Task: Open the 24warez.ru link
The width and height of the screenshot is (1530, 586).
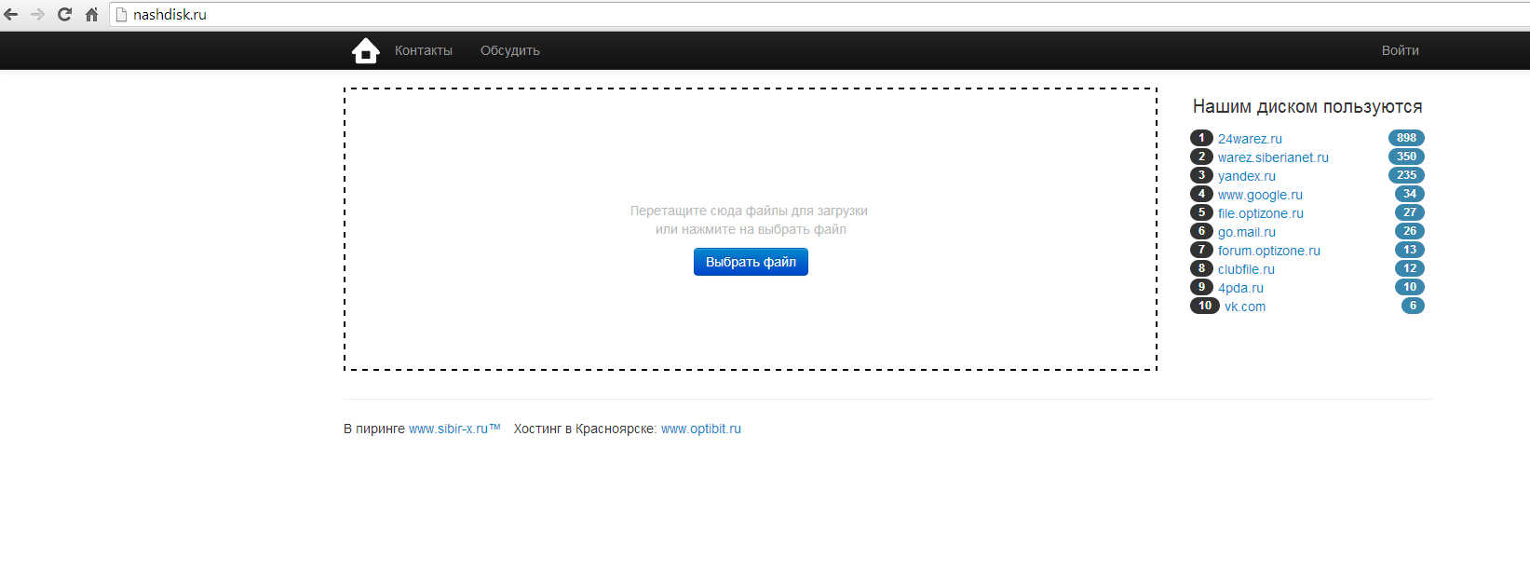Action: click(x=1249, y=139)
